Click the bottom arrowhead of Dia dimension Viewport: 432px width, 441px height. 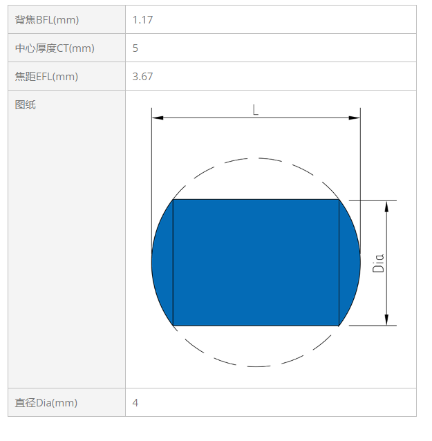pyautogui.click(x=386, y=320)
